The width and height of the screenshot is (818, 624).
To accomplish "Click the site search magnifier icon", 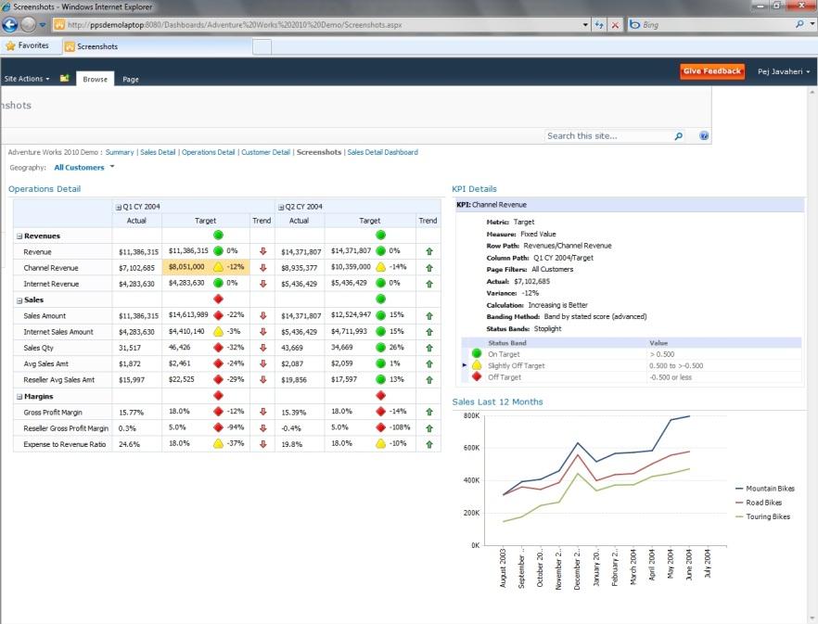I will tap(678, 136).
